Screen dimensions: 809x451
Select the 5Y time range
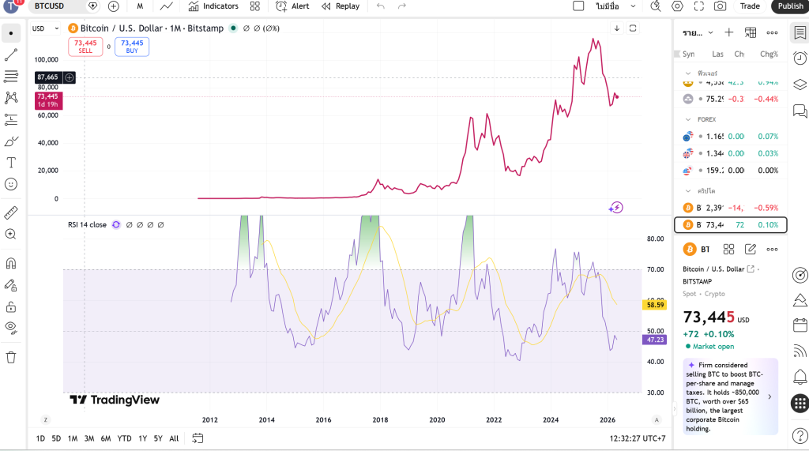(158, 438)
